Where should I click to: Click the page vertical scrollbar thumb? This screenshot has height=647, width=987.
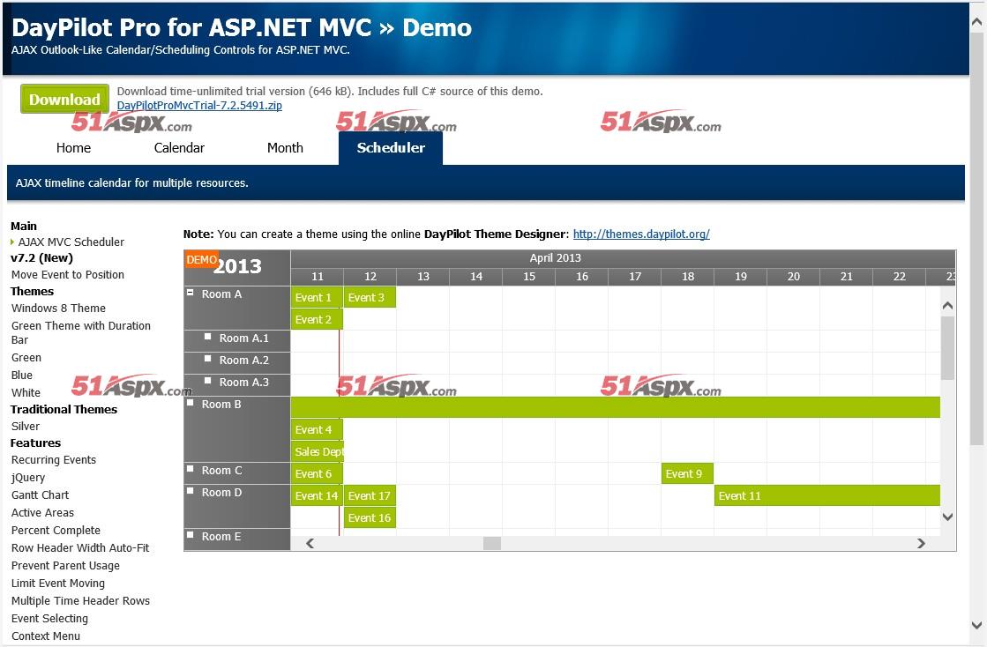pos(977,239)
